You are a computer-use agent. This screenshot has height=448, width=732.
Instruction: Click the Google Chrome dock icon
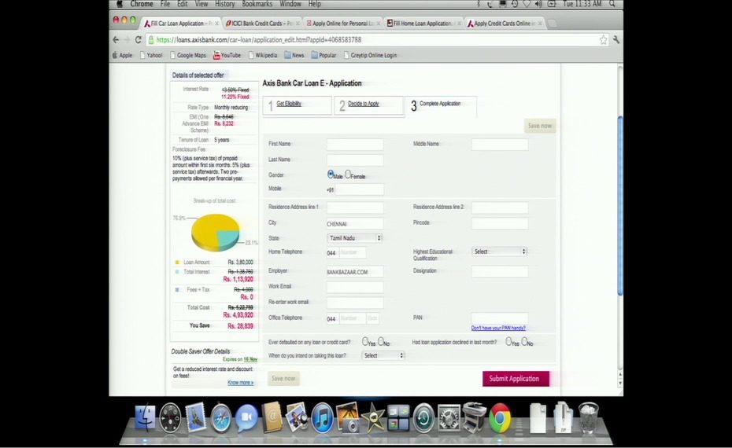(x=500, y=417)
